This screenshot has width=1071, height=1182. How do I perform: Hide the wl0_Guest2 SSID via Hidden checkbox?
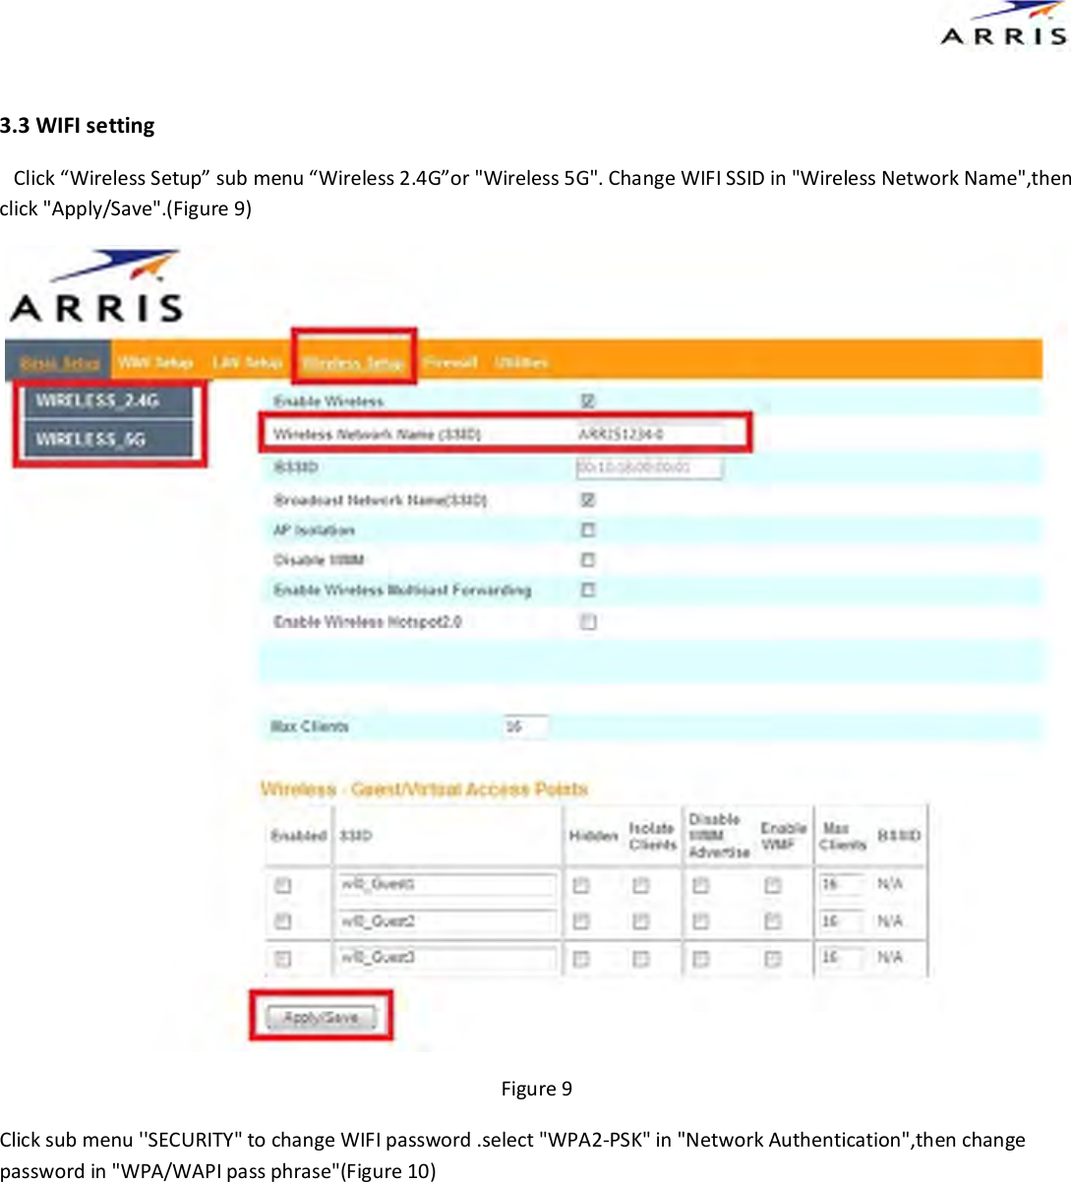click(x=580, y=921)
